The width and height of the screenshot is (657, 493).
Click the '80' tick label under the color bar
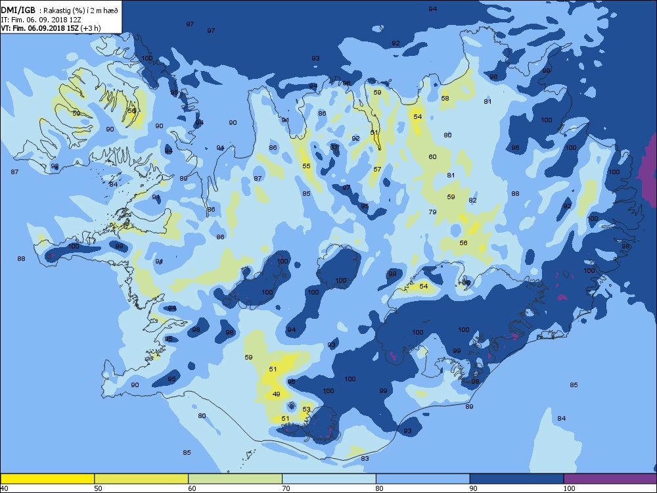click(380, 488)
